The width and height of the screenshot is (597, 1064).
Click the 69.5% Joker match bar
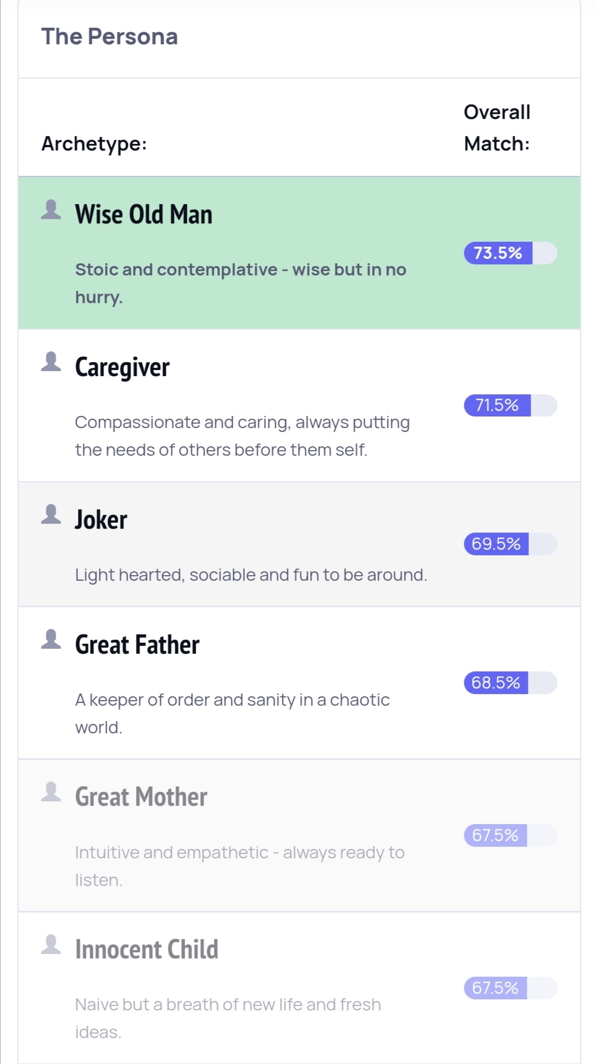(510, 544)
